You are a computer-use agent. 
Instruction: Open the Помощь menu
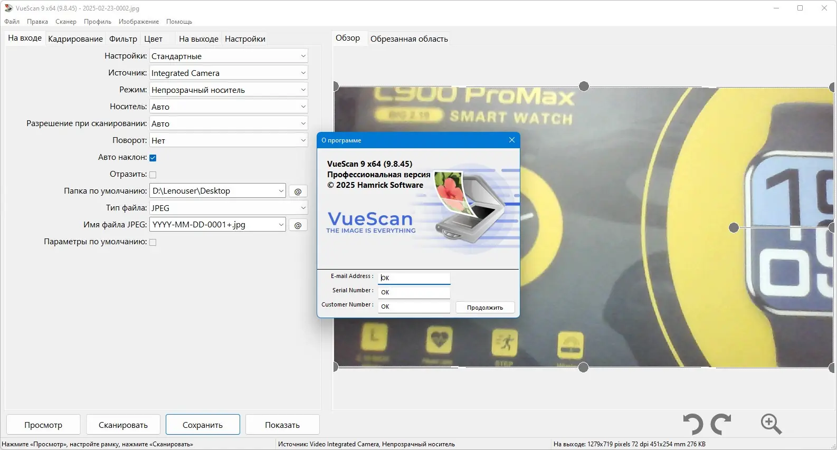[x=179, y=22]
